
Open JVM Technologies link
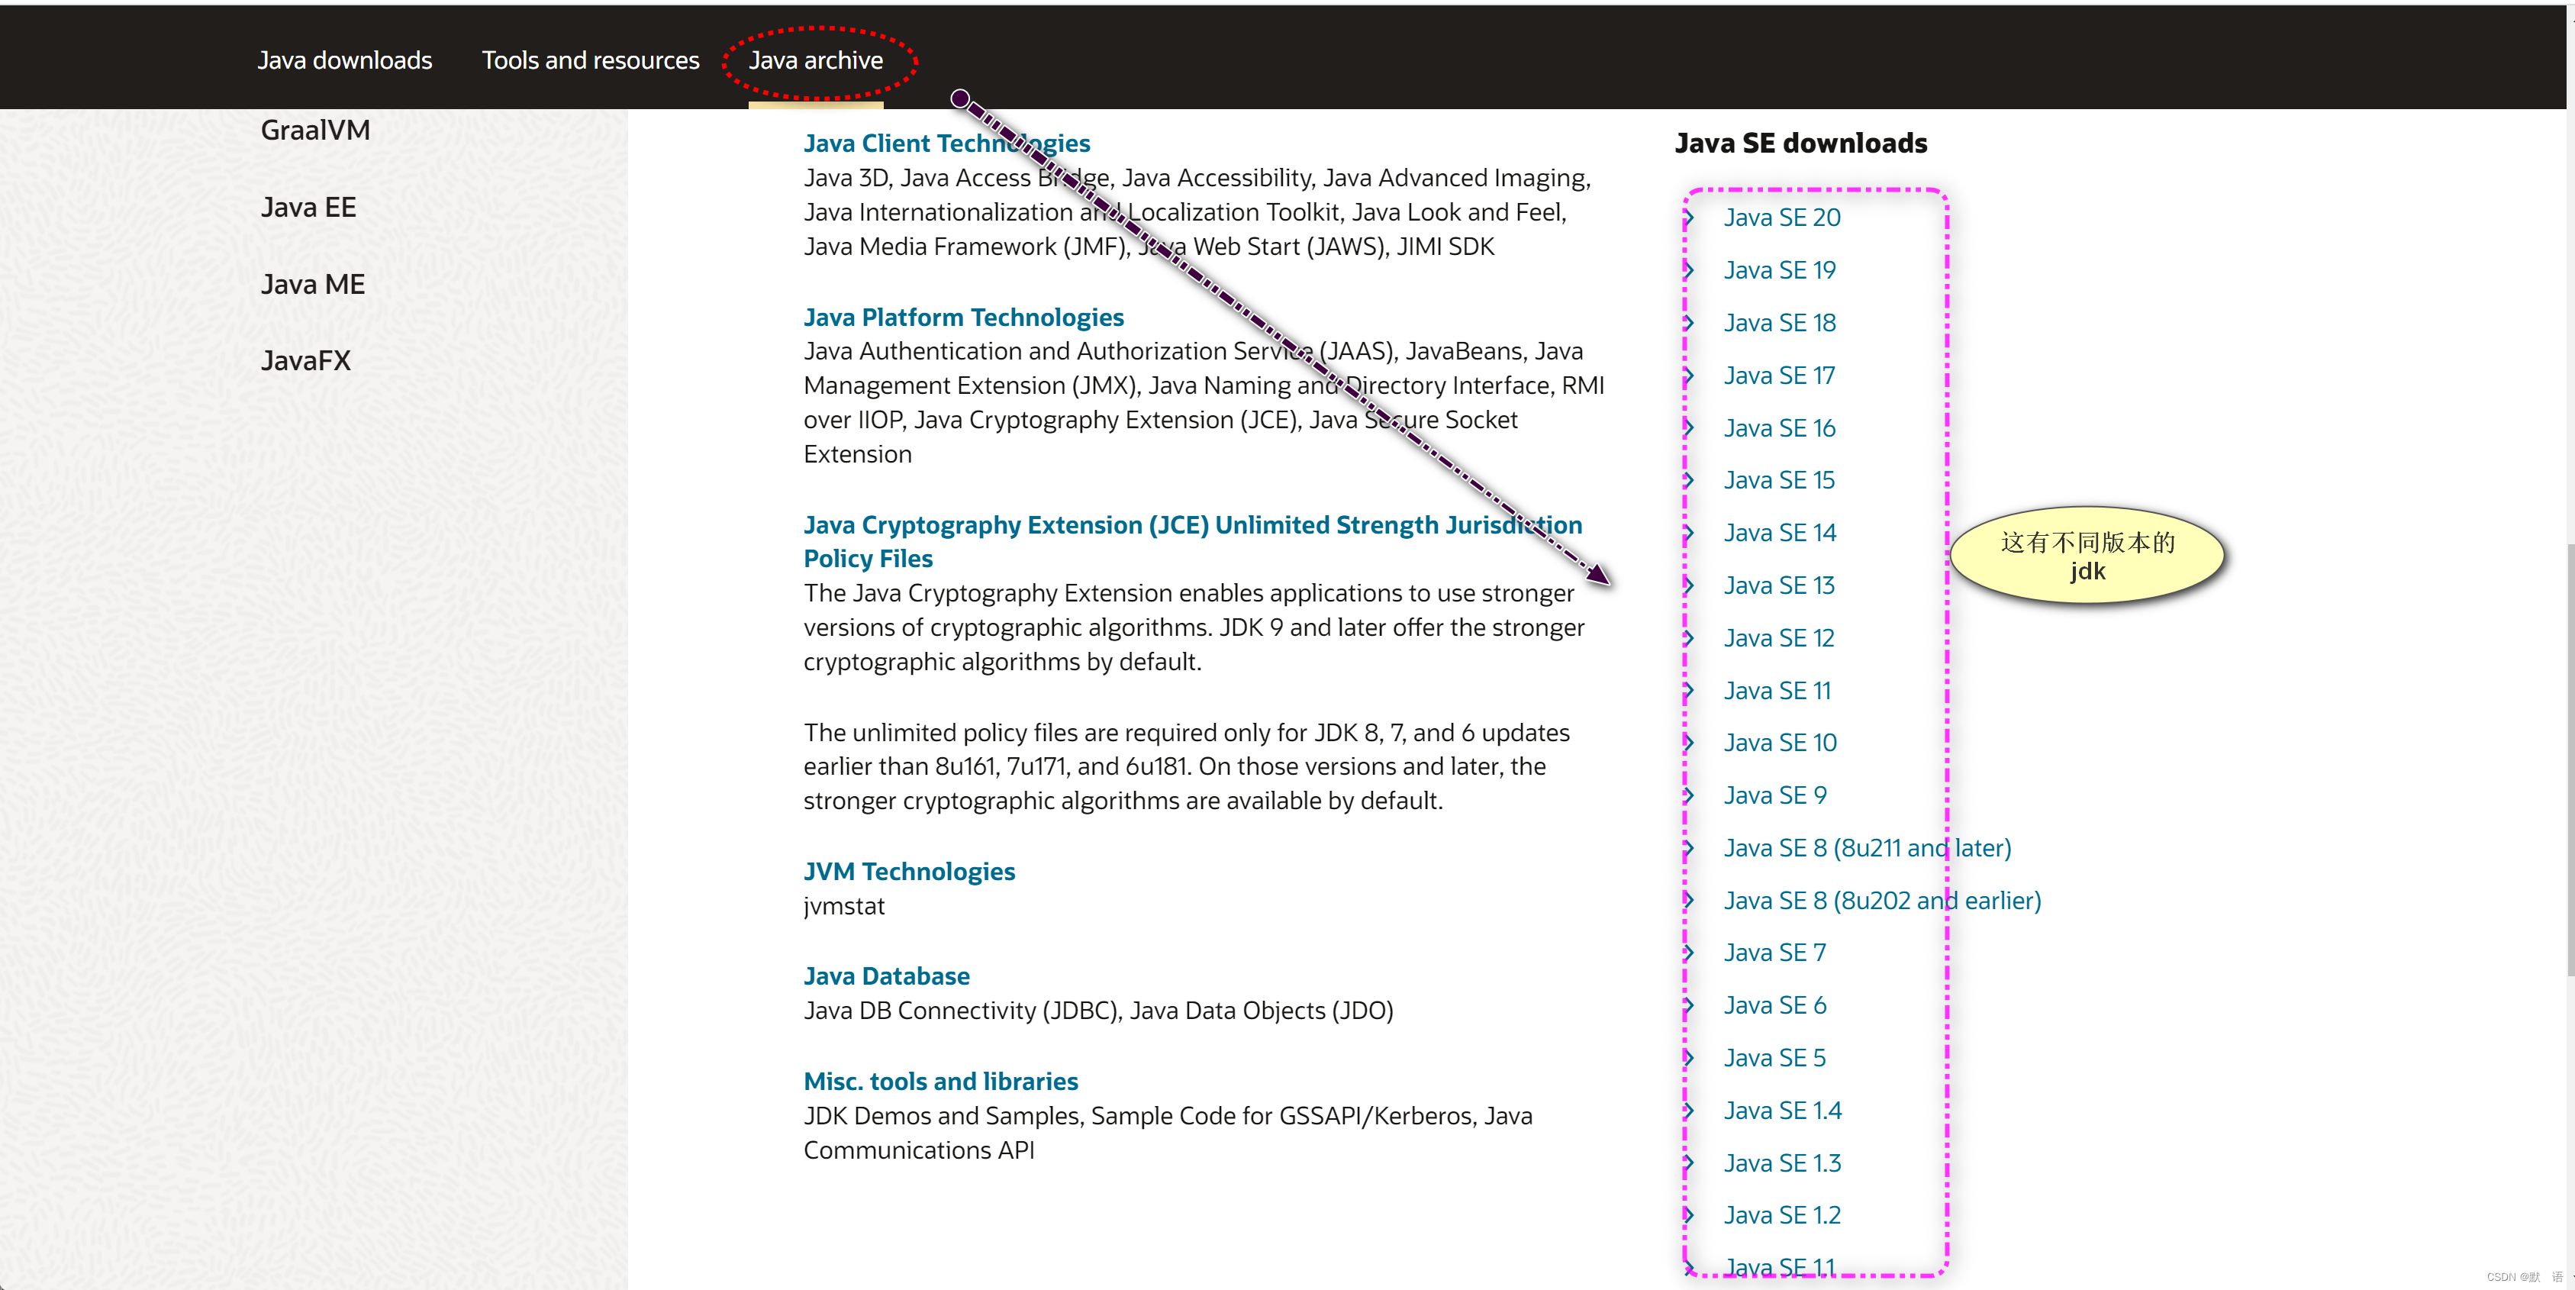[x=909, y=871]
